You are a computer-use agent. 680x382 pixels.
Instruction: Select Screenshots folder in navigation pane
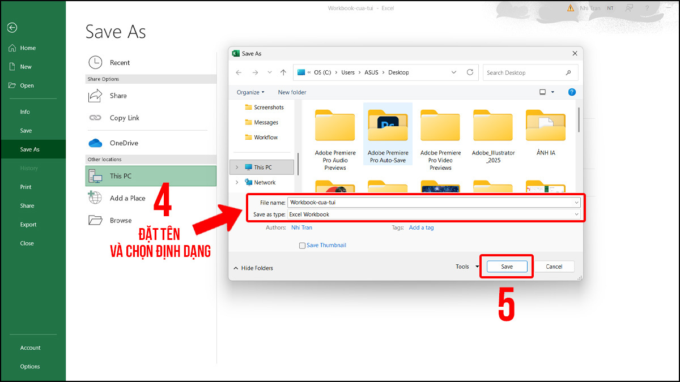coord(264,108)
